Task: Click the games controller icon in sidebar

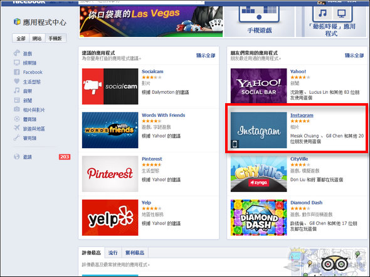Action: click(x=17, y=53)
